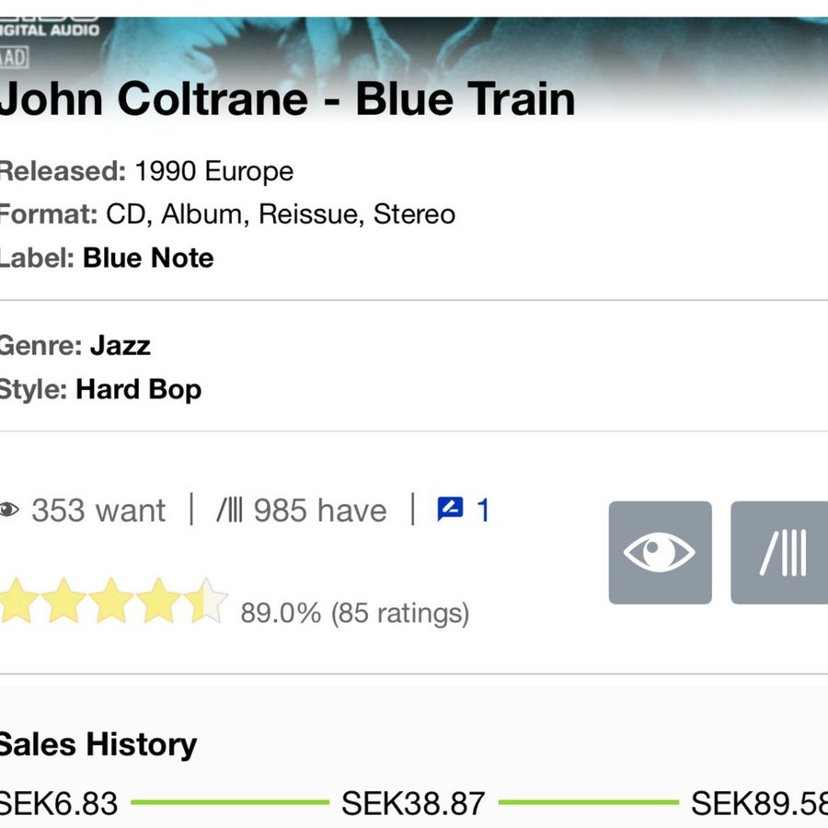Select lowest sale price SEK6.83
This screenshot has width=828, height=828.
coord(59,803)
